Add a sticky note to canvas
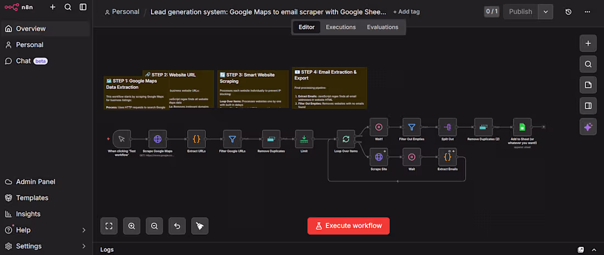Viewport: 604px width, 255px height. [588, 84]
